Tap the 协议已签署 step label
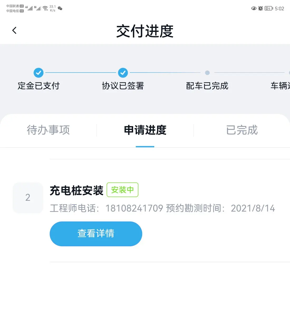Screen dimensions: 290x327 click(123, 86)
